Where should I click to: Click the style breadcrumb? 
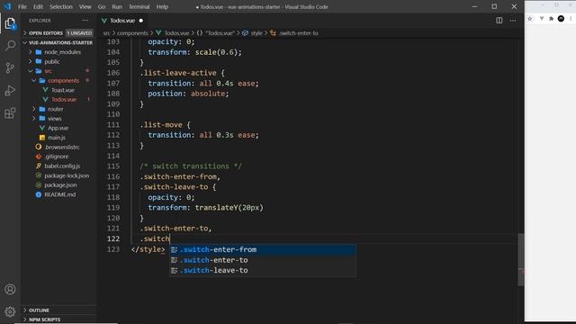[252, 33]
